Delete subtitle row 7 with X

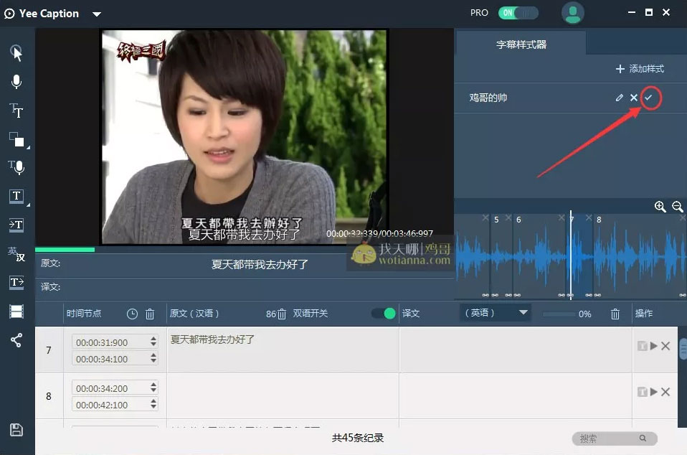pos(665,346)
